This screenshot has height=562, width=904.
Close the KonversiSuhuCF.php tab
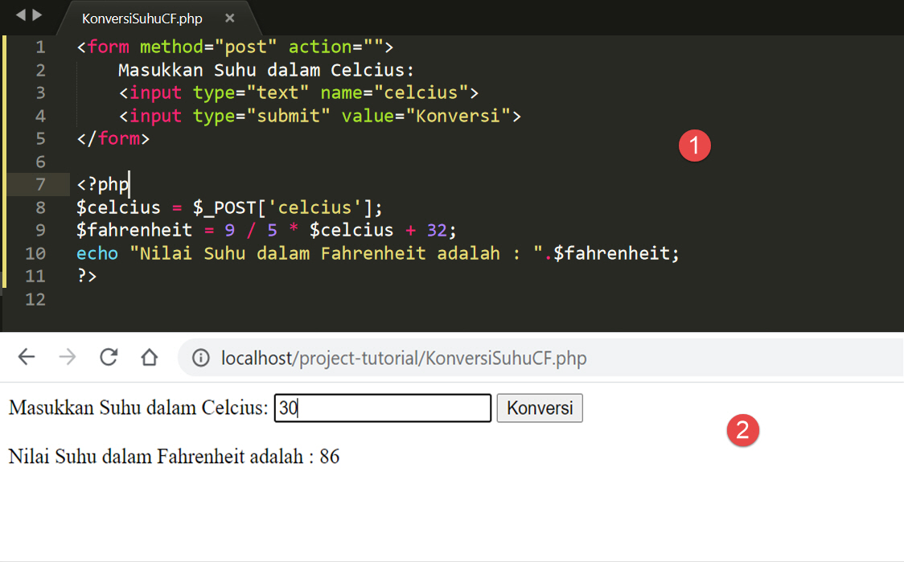click(229, 18)
